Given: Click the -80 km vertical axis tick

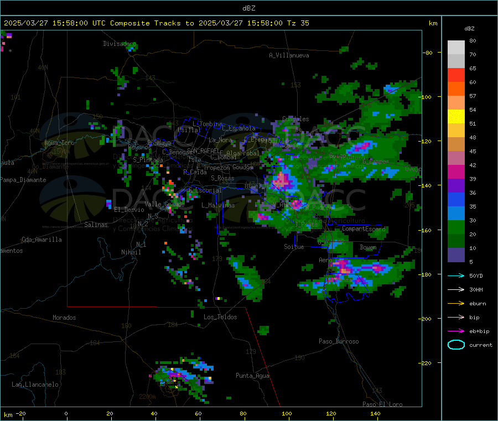Looking at the screenshot, I should pos(428,53).
